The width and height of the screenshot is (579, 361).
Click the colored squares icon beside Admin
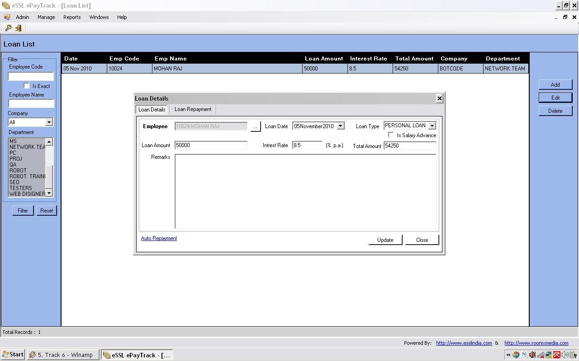(x=7, y=17)
